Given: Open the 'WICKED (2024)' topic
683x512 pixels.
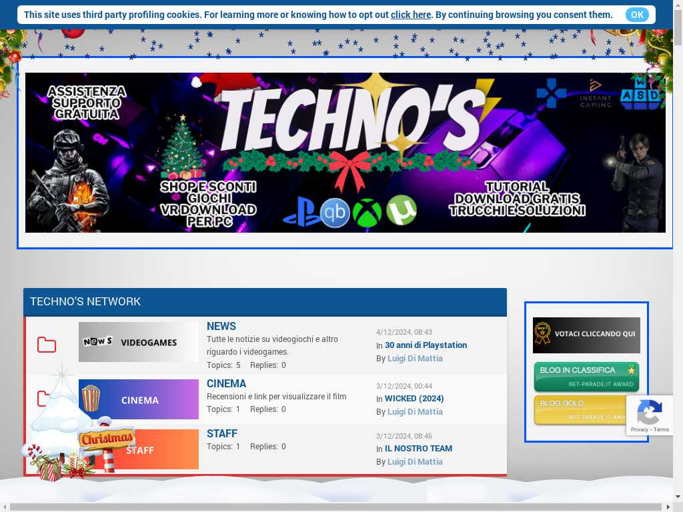Looking at the screenshot, I should pos(414,399).
